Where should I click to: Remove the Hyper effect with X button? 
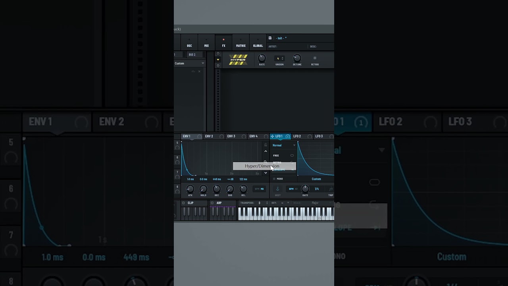pyautogui.click(x=218, y=54)
